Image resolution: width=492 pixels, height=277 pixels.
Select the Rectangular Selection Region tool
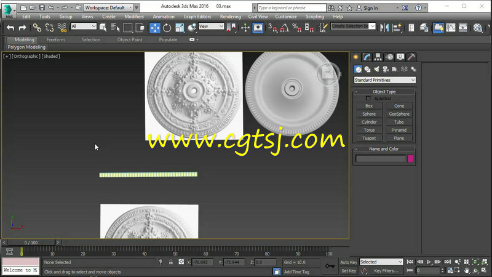tap(128, 28)
